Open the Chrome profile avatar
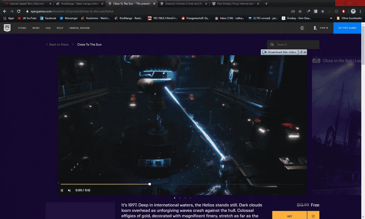Viewport: 365px width, 219px height. pos(353,11)
